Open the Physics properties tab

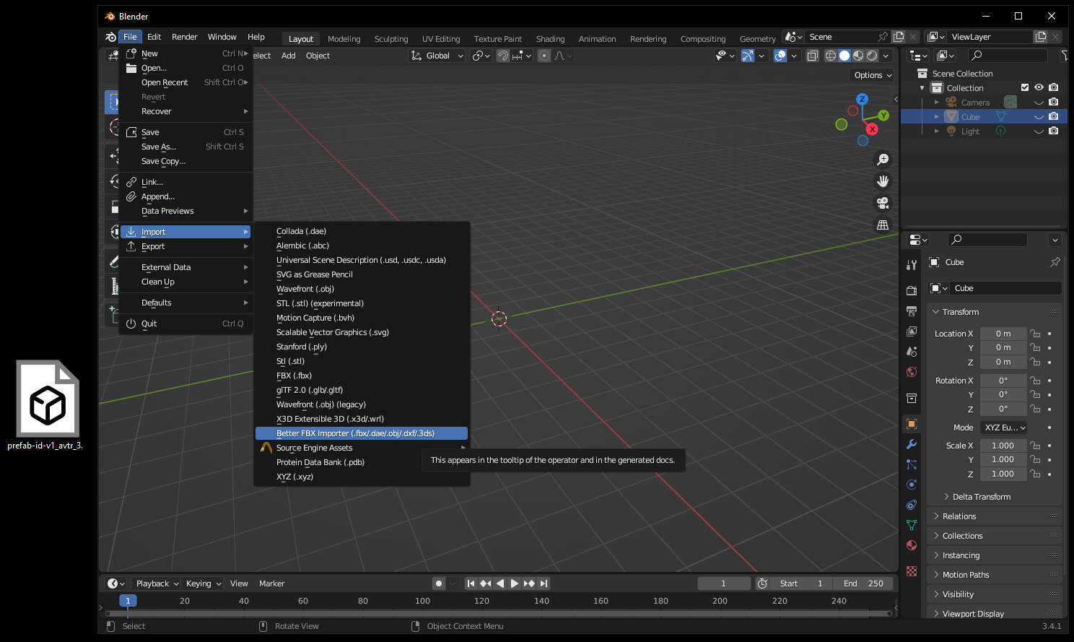pyautogui.click(x=912, y=485)
